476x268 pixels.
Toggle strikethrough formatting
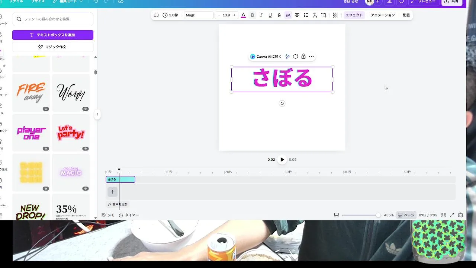click(x=279, y=15)
